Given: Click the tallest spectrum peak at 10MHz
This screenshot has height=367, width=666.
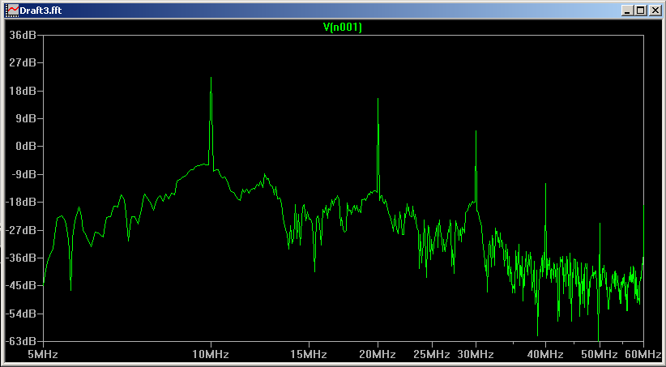Looking at the screenshot, I should (211, 79).
